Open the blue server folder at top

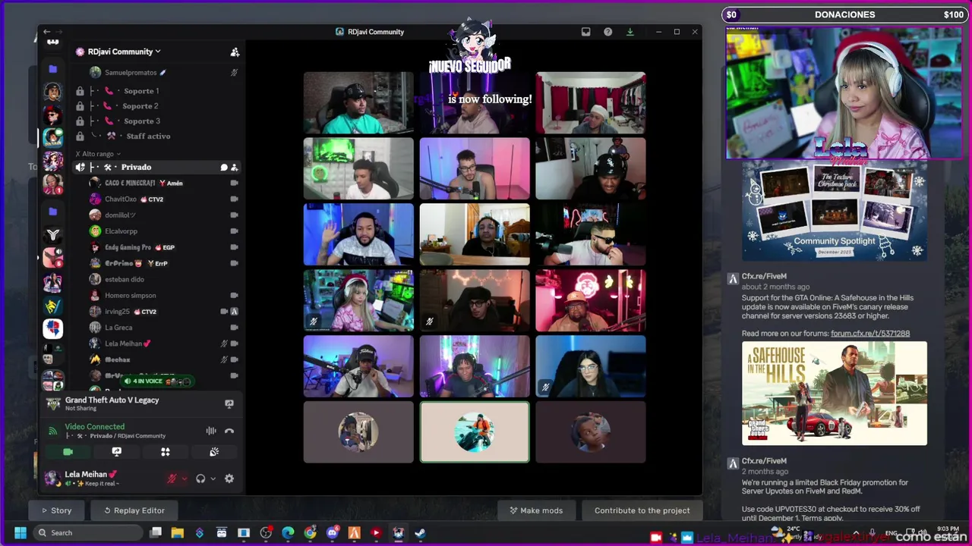pos(52,69)
